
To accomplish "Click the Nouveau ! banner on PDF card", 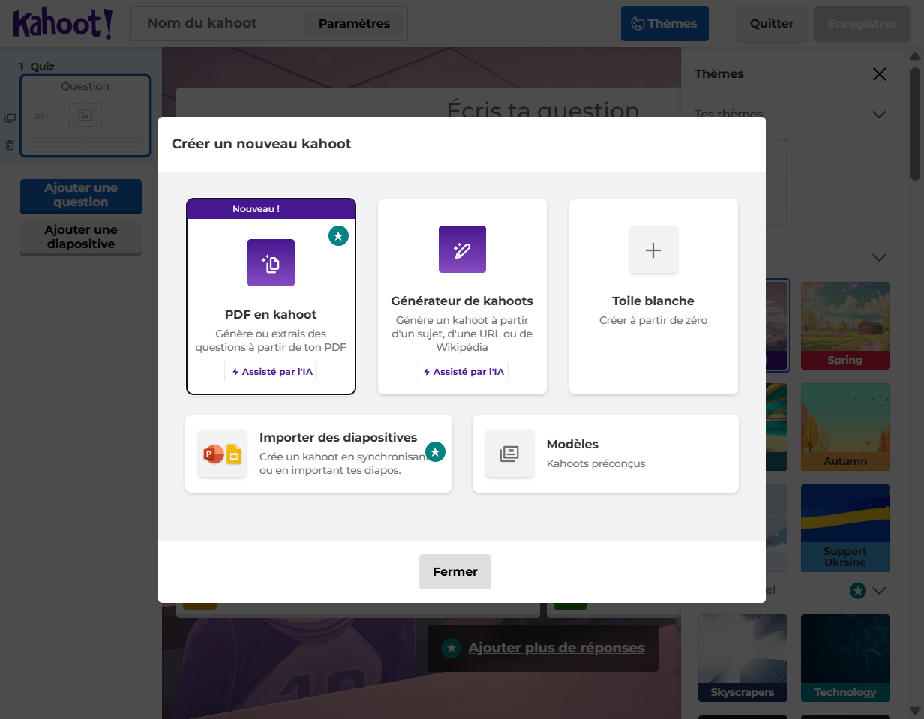I will [x=271, y=209].
